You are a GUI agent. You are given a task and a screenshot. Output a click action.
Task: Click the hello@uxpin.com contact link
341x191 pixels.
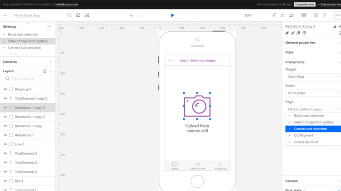[66, 4]
